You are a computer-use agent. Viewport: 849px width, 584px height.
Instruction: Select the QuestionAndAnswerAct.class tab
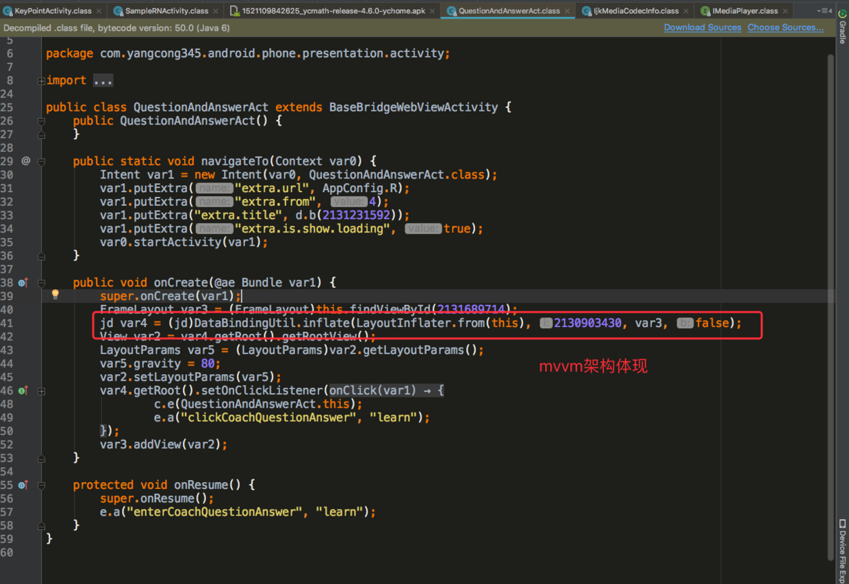tap(509, 11)
